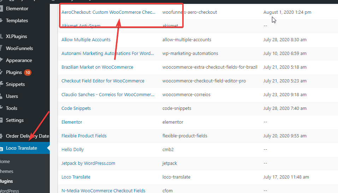Open Loco Translate plugin link in list
The height and width of the screenshot is (193, 338).
pyautogui.click(x=76, y=177)
